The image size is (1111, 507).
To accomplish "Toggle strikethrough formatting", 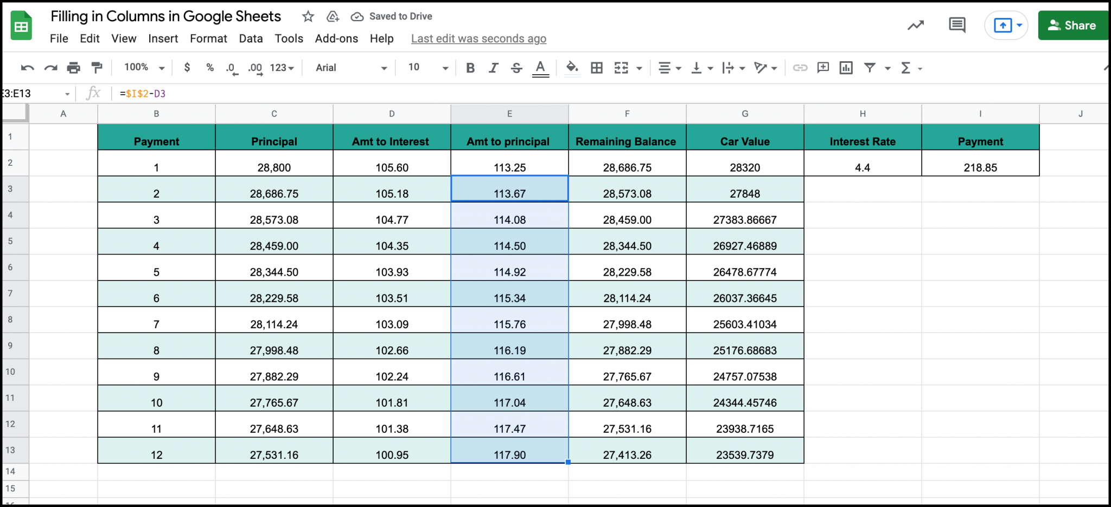I will (x=516, y=68).
